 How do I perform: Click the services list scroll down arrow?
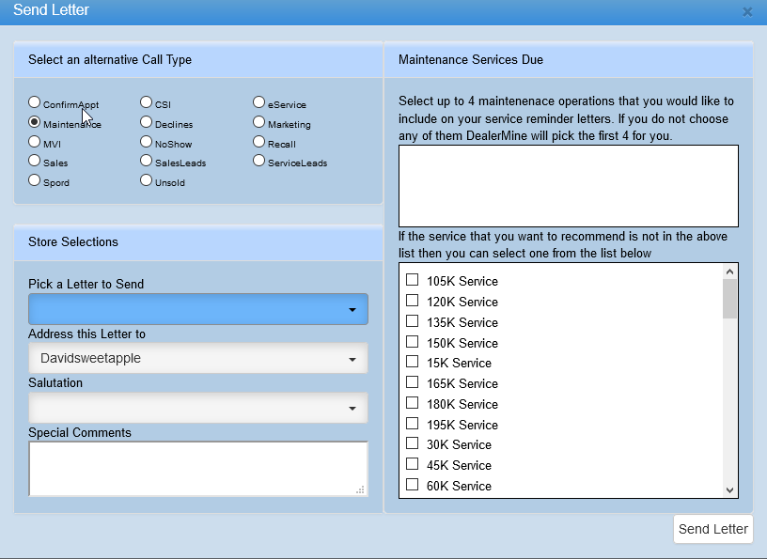pyautogui.click(x=729, y=489)
